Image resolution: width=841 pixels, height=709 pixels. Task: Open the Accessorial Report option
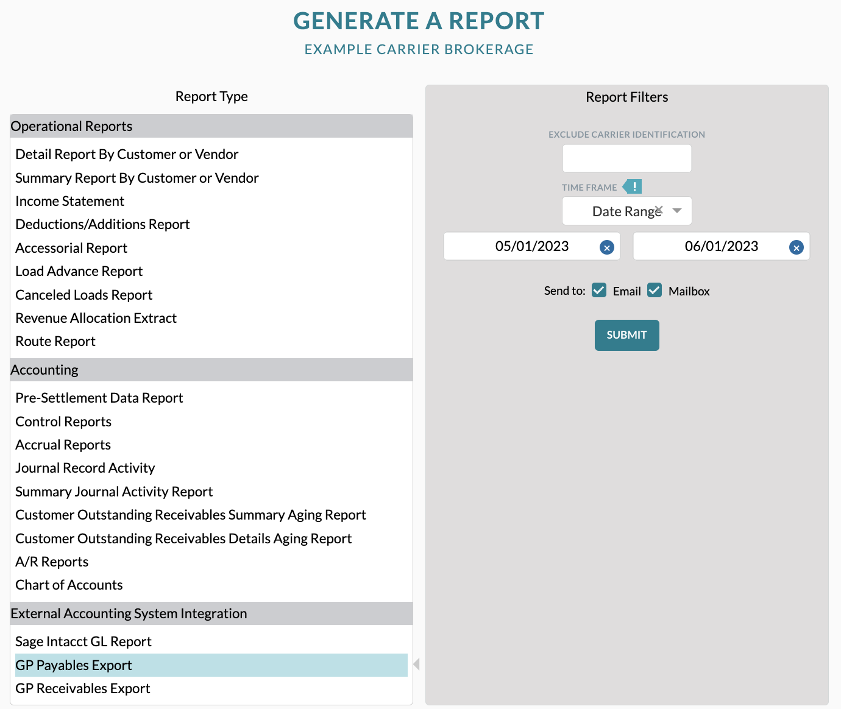click(211, 248)
